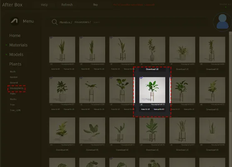The width and height of the screenshot is (232, 167).
Task: Select the Houseplants015 thumbnail
Action: pyautogui.click(x=122, y=130)
